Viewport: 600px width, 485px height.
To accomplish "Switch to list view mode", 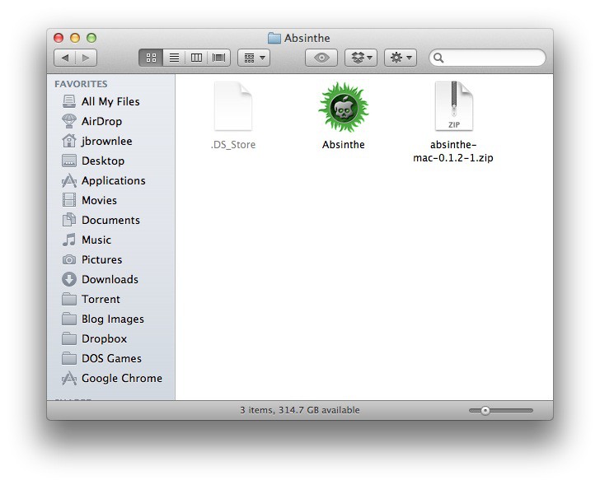I will coord(174,58).
